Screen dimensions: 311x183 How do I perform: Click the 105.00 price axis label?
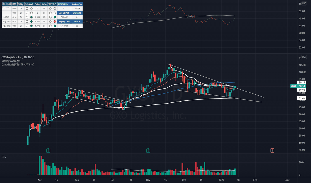(x=302, y=65)
